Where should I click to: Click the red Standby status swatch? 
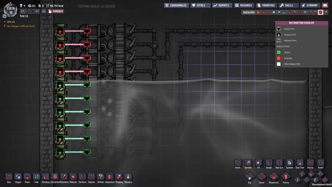tap(279, 58)
